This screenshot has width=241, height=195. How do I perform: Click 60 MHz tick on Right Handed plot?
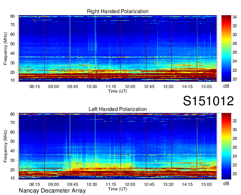[x=12, y=34]
